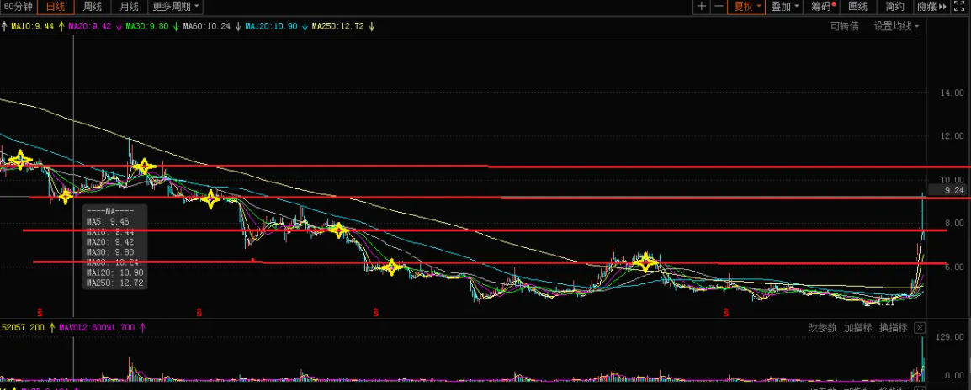Screen dimensions: 971x391
Task: Zoom out the chart with the minus icon
Action: coord(719,7)
